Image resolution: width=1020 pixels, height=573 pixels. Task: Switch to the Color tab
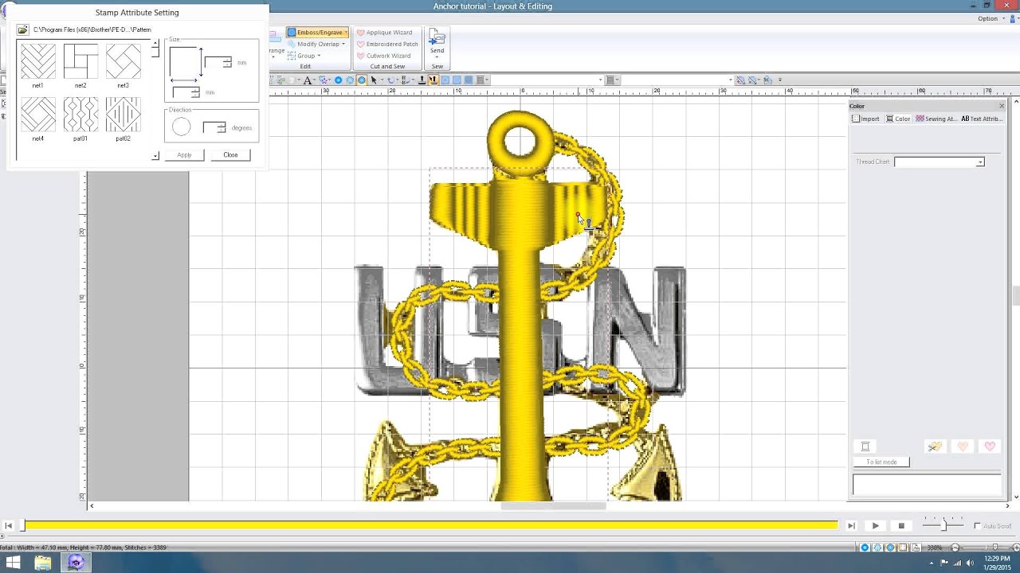(898, 119)
